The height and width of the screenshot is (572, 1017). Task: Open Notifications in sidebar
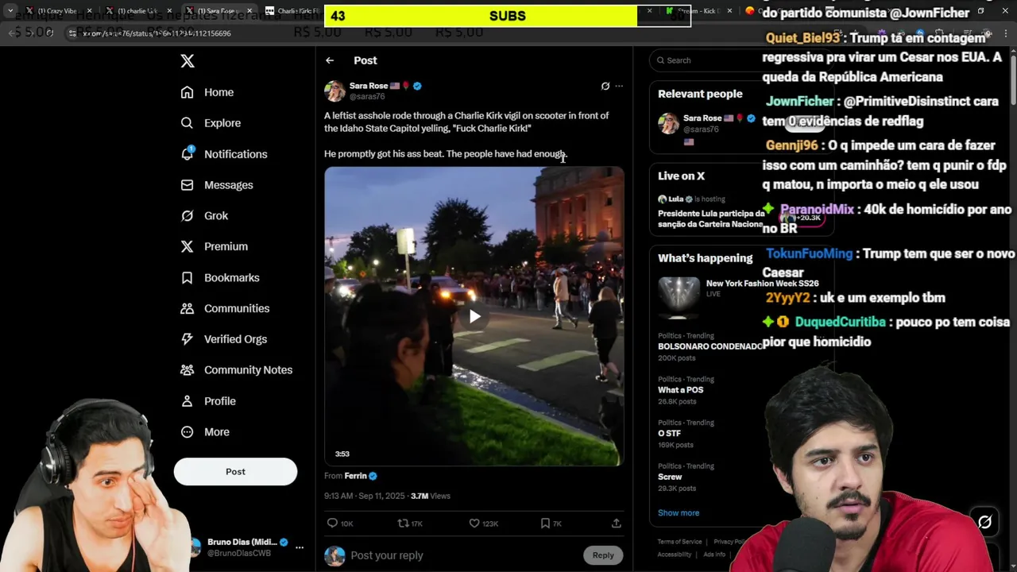click(x=224, y=154)
